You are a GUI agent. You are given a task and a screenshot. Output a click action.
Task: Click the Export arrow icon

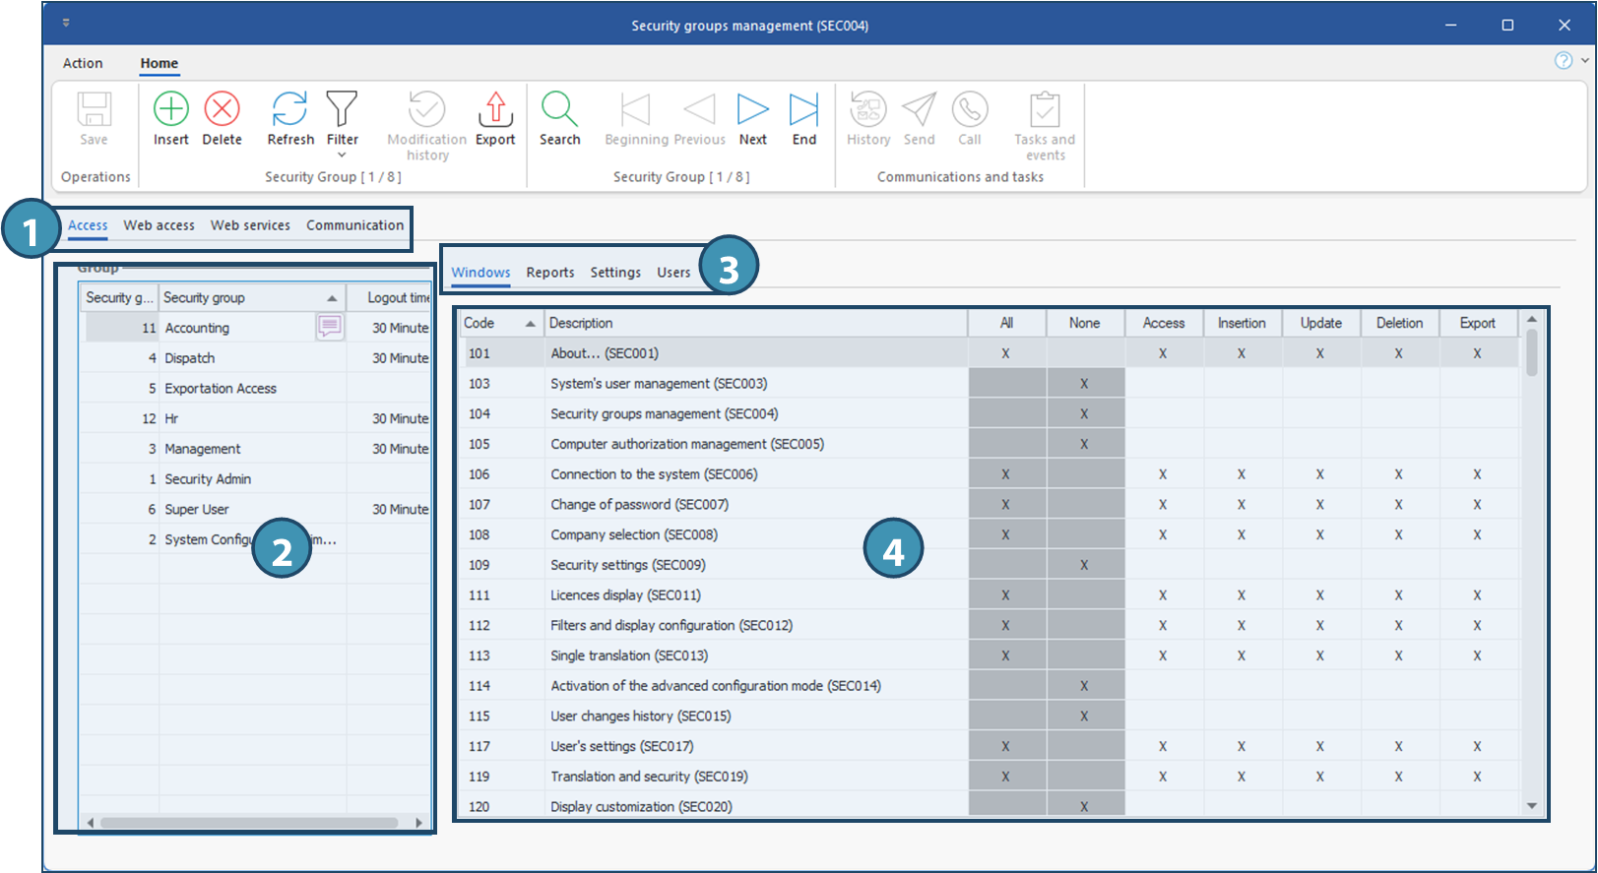pos(495,109)
